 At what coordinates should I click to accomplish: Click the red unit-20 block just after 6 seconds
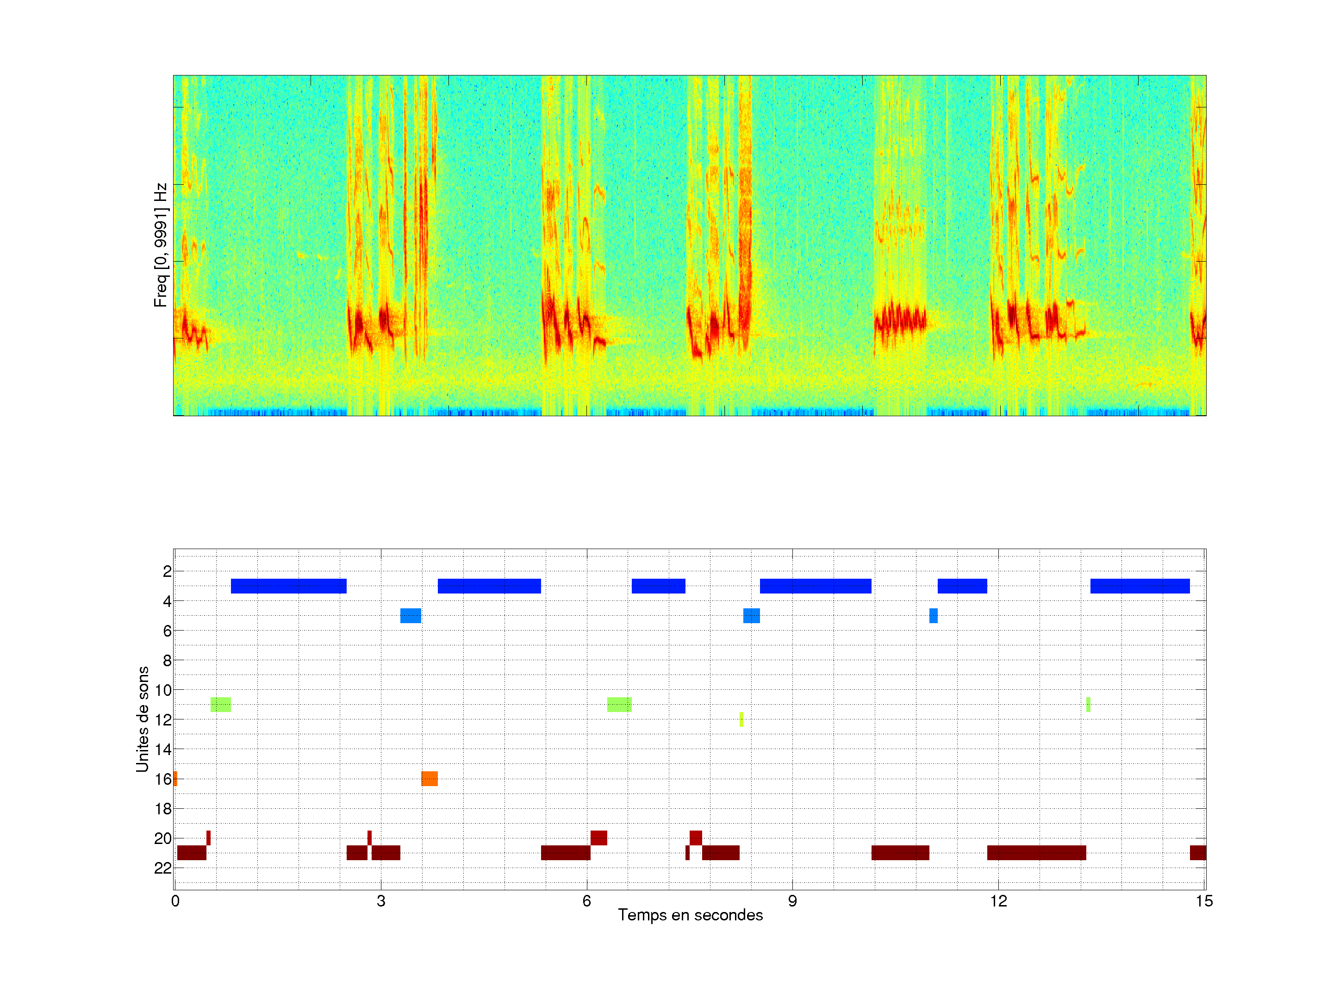pos(598,838)
